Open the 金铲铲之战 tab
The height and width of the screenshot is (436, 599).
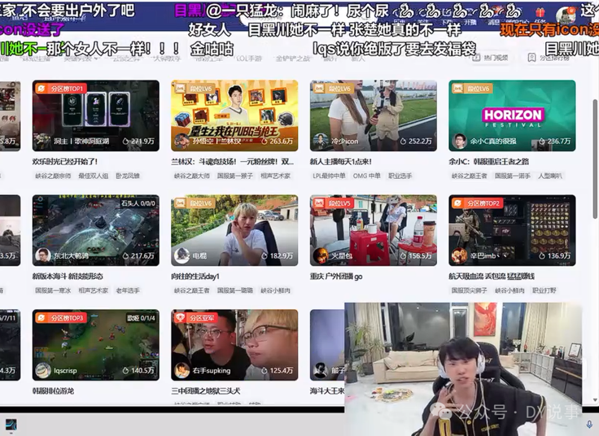click(x=293, y=58)
